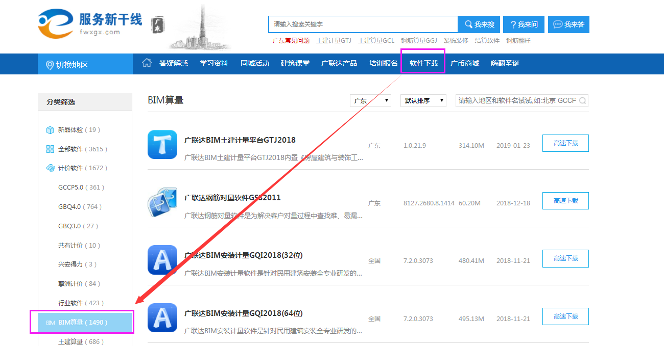Select 行业软件 (423) subcategory

pyautogui.click(x=81, y=303)
